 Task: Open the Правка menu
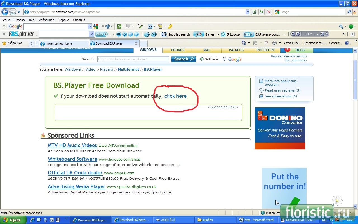coord(20,20)
